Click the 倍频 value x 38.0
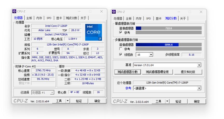This screenshot has height=119, width=224. tap(43, 75)
